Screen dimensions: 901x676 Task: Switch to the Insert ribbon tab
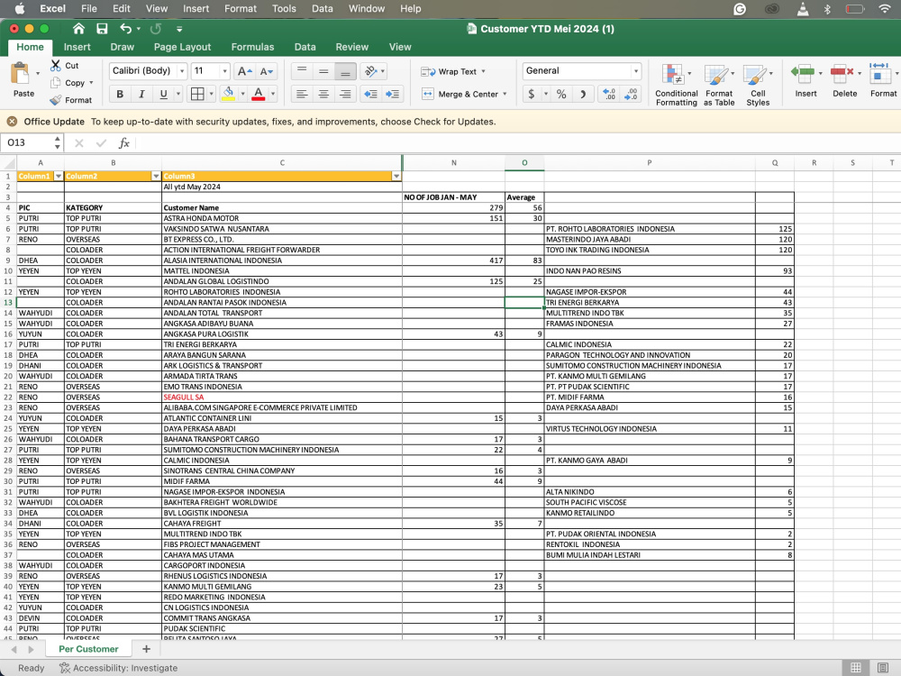coord(77,47)
